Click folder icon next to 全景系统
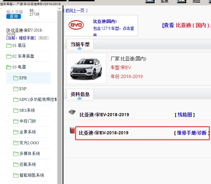 point(16,132)
